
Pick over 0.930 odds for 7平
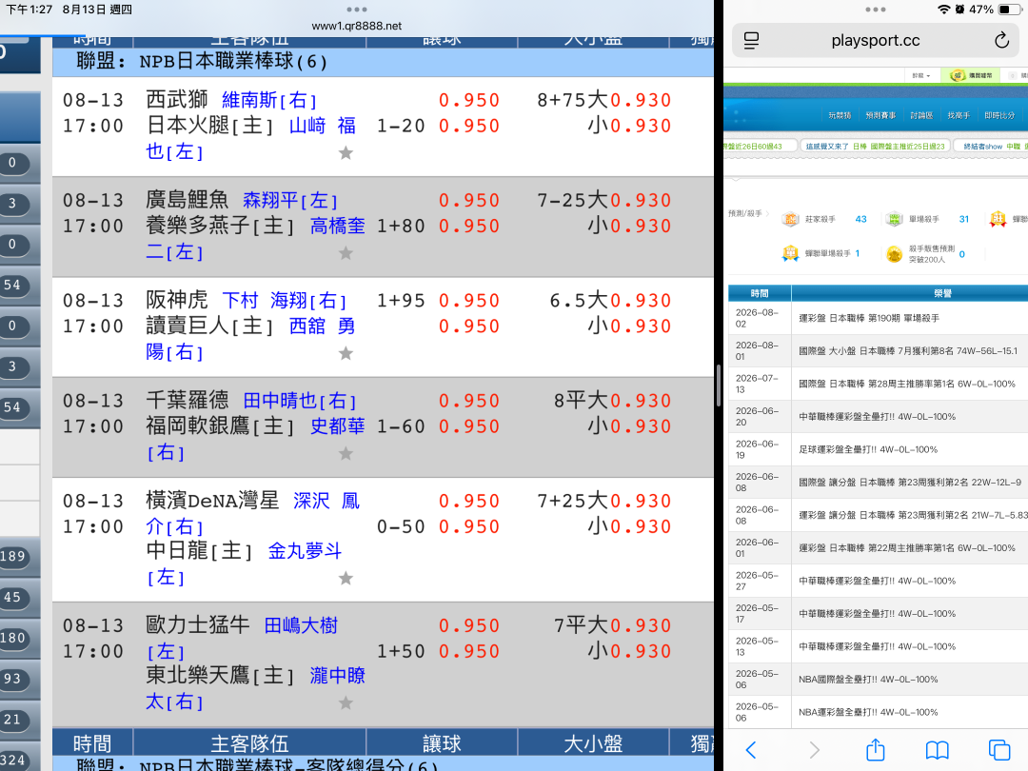[641, 625]
